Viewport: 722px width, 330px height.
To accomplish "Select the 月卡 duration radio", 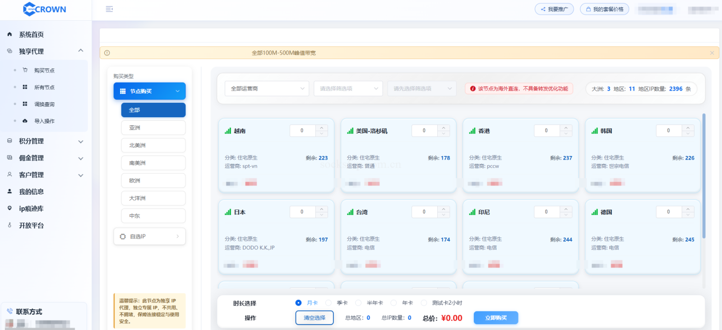I will [298, 303].
